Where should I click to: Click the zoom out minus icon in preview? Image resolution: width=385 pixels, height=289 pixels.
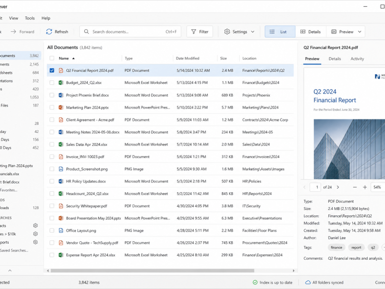[x=355, y=187]
